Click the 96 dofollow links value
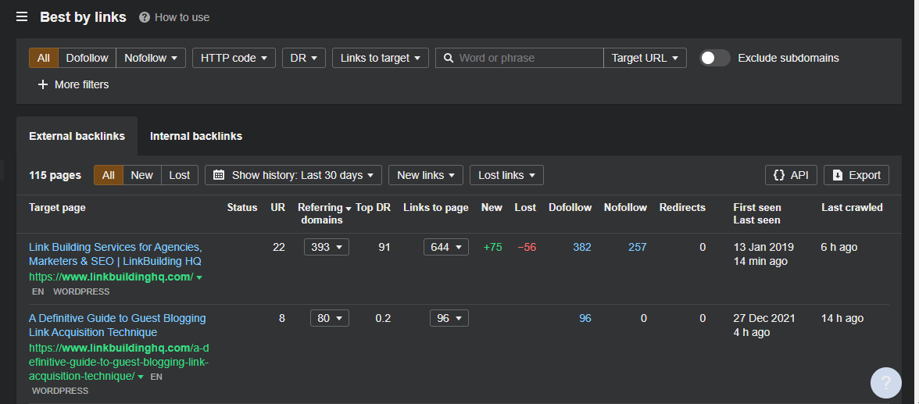This screenshot has height=404, width=919. tap(585, 318)
